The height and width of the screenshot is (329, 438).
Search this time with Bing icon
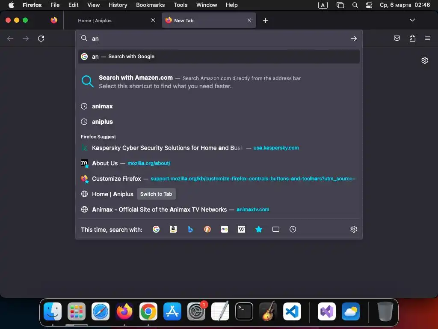click(190, 229)
